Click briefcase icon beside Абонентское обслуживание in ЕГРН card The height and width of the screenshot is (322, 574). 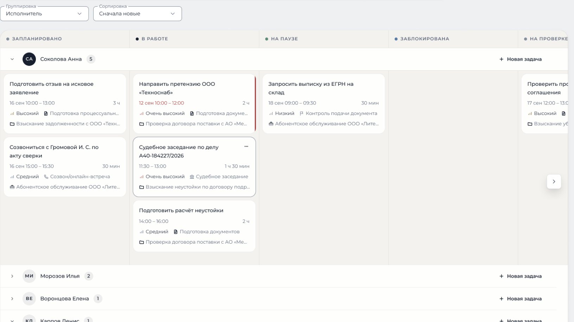click(x=271, y=124)
